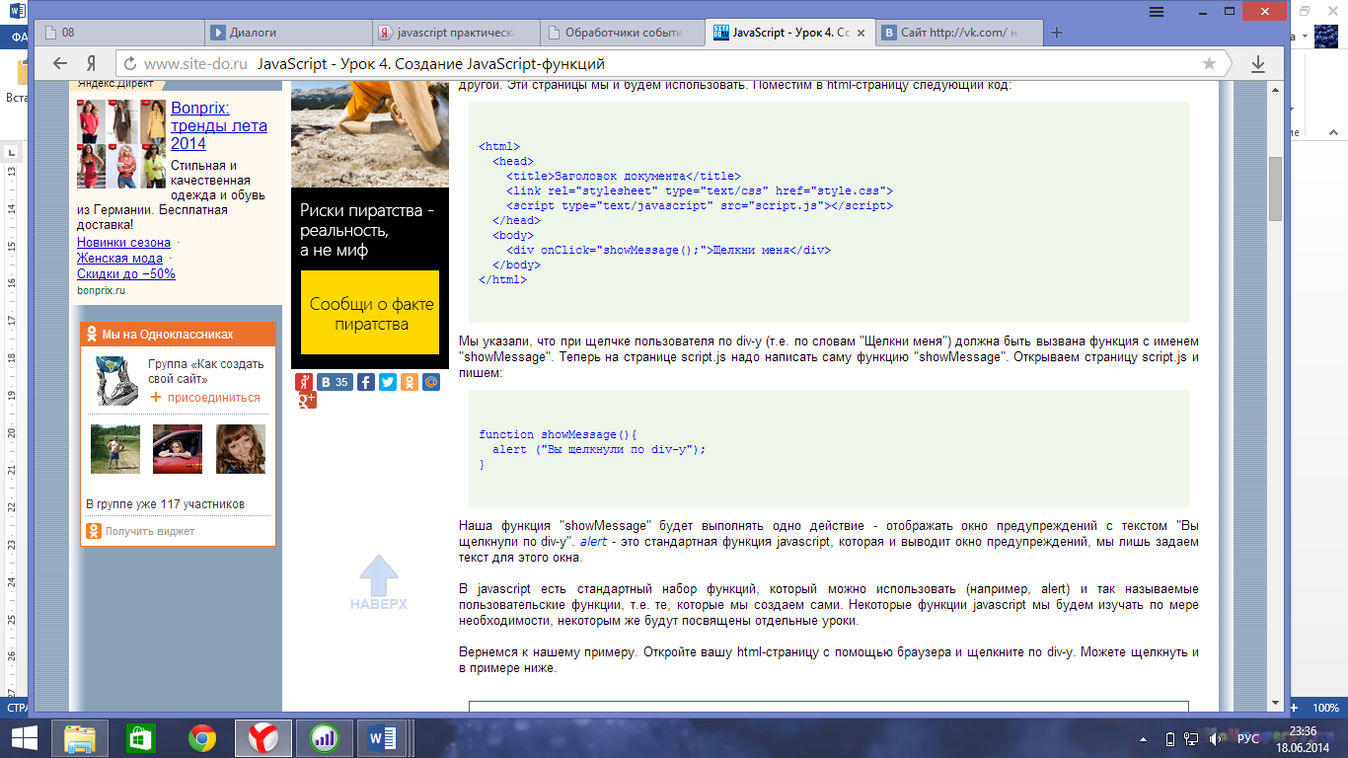Switch to the 'Диалоги' tab

(288, 33)
